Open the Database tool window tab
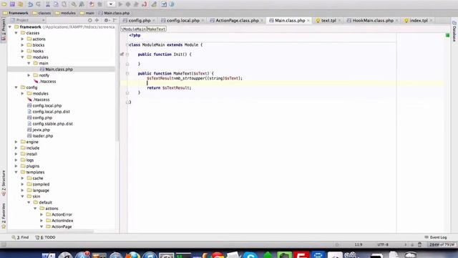This screenshot has width=458, height=258. pyautogui.click(x=454, y=32)
